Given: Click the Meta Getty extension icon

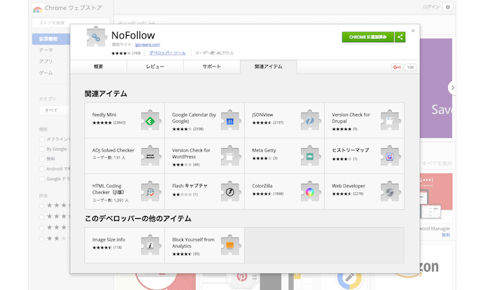Looking at the screenshot, I should click(x=310, y=156).
